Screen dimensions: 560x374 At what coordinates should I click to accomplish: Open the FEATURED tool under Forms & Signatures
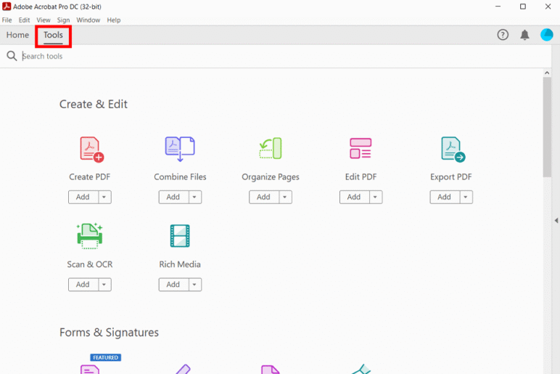coord(90,369)
